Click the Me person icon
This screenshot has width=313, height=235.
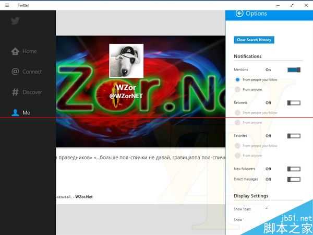pyautogui.click(x=15, y=113)
